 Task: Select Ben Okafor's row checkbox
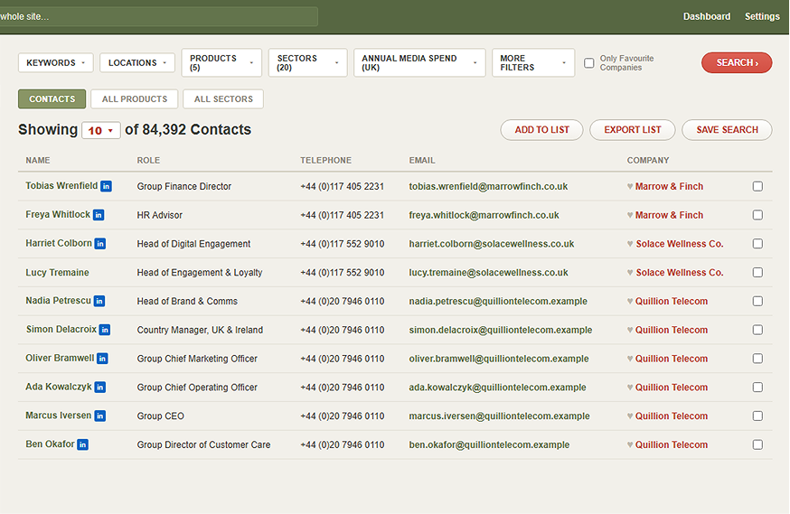pyautogui.click(x=757, y=444)
